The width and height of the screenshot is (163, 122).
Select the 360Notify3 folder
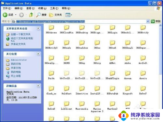tap(51, 45)
